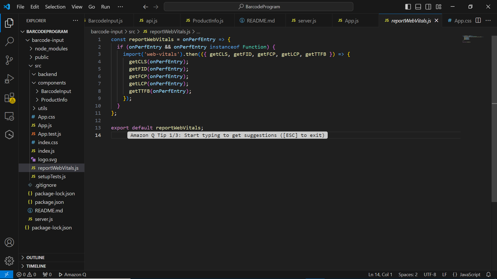
Task: Toggle Secondary Side Bar visibility
Action: 428,7
